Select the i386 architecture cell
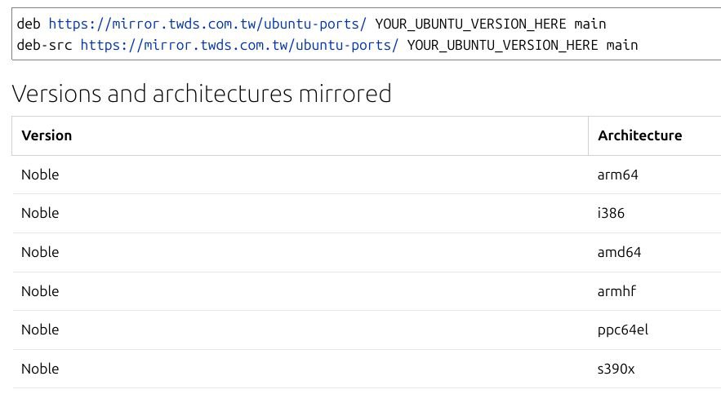721x394 pixels. (x=612, y=213)
